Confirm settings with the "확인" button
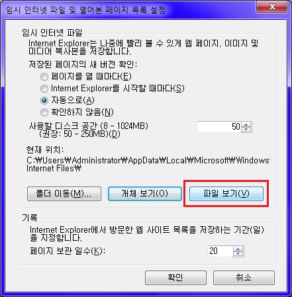The height and width of the screenshot is (297, 292). pos(175,278)
